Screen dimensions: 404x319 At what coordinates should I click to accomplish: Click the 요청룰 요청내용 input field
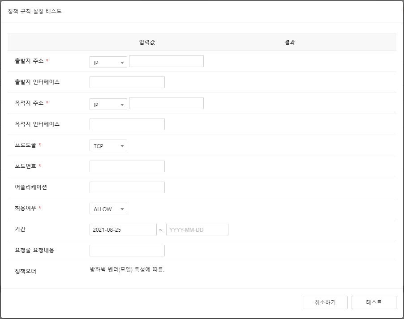tap(127, 251)
